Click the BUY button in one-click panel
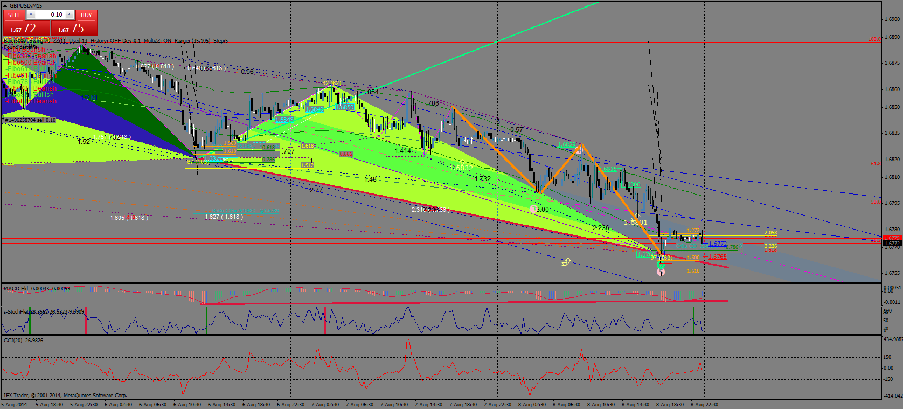 pos(86,15)
